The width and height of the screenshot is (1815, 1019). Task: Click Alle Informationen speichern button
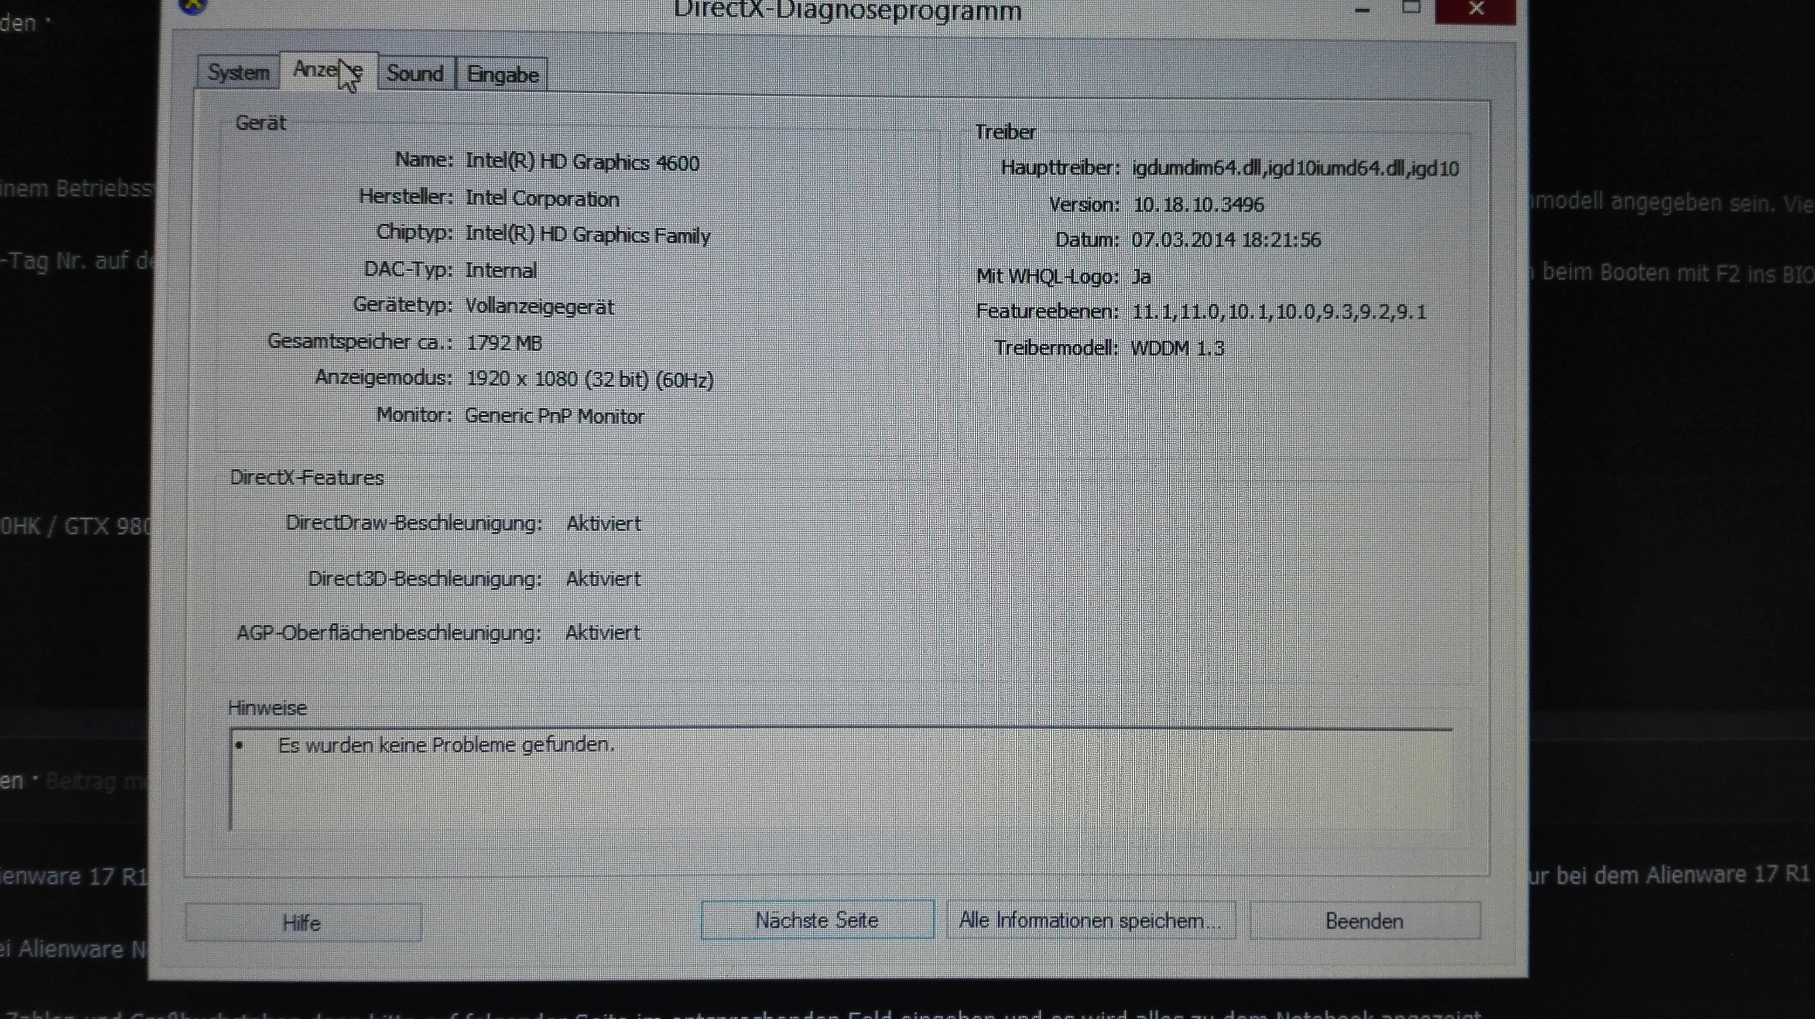[1091, 920]
